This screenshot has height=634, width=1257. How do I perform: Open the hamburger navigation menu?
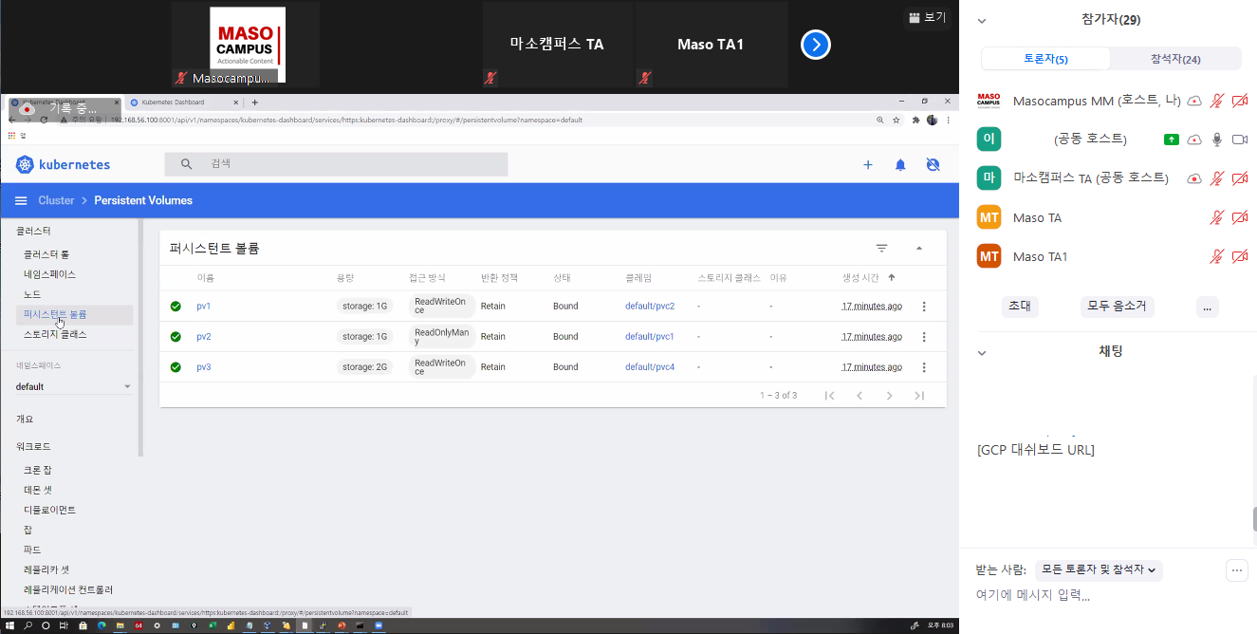(21, 200)
